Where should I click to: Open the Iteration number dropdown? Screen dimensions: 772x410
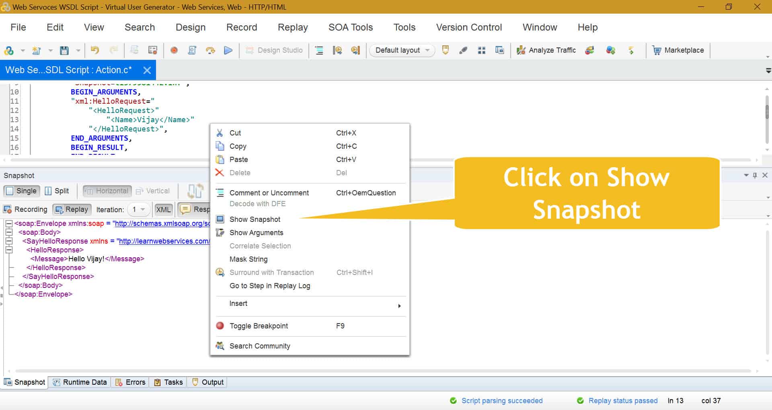coord(139,209)
